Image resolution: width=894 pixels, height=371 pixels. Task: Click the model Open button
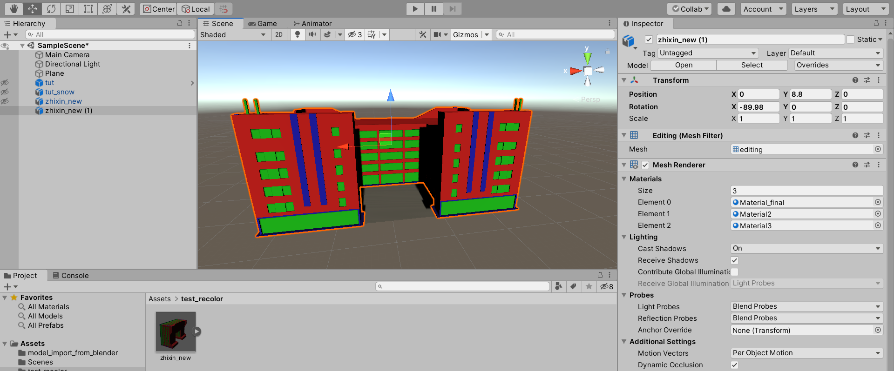point(684,65)
